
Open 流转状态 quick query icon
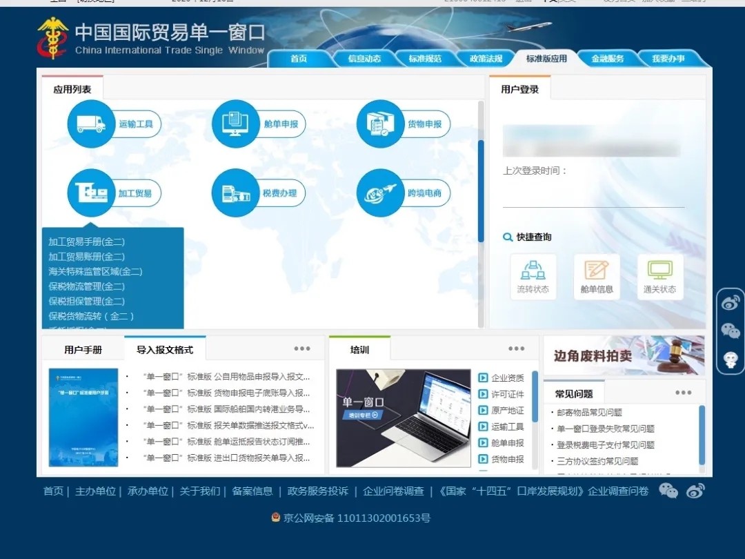pos(533,276)
